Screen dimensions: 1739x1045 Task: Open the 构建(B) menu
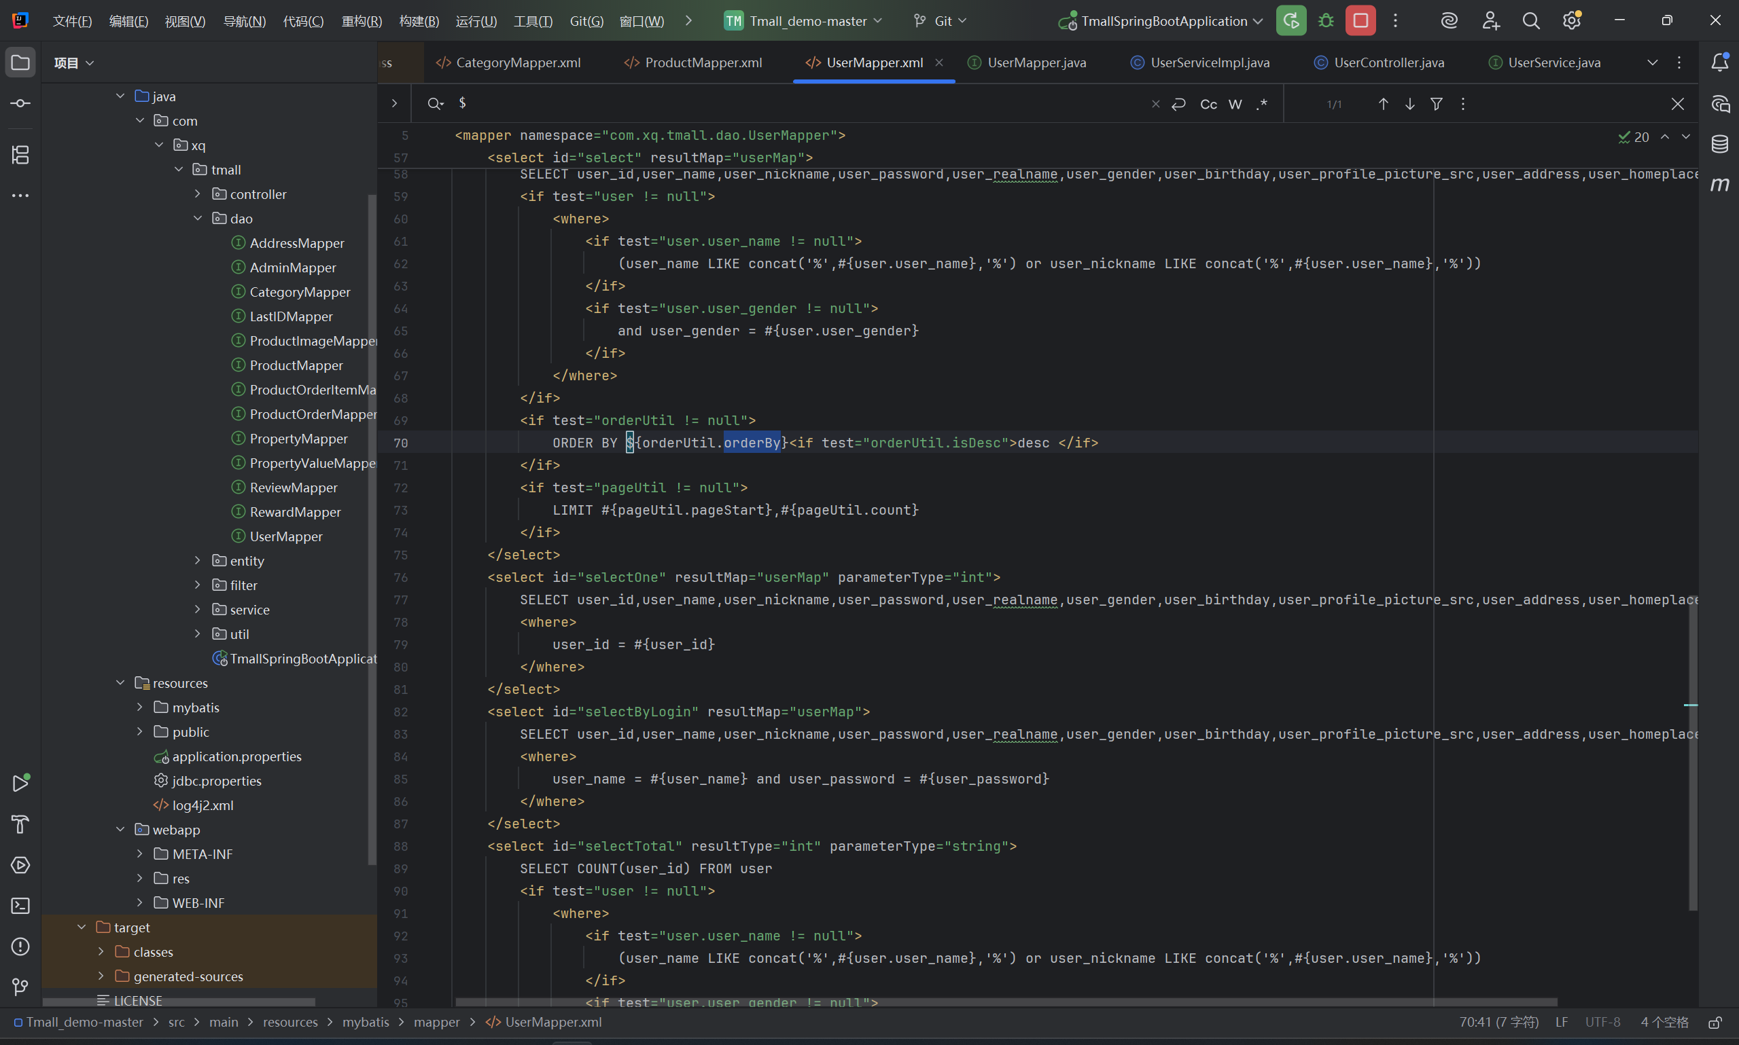pos(419,21)
